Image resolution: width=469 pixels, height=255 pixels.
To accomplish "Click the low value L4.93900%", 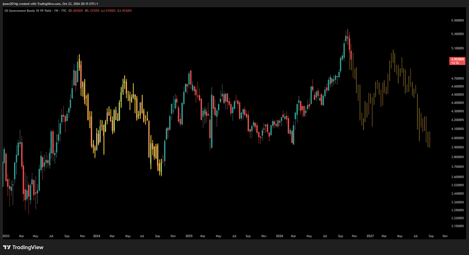I will 108,11.
